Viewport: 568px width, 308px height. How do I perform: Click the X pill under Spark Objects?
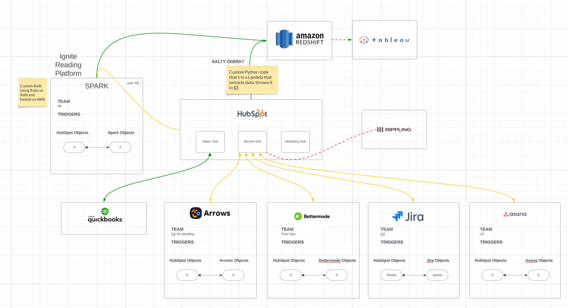[x=120, y=147]
